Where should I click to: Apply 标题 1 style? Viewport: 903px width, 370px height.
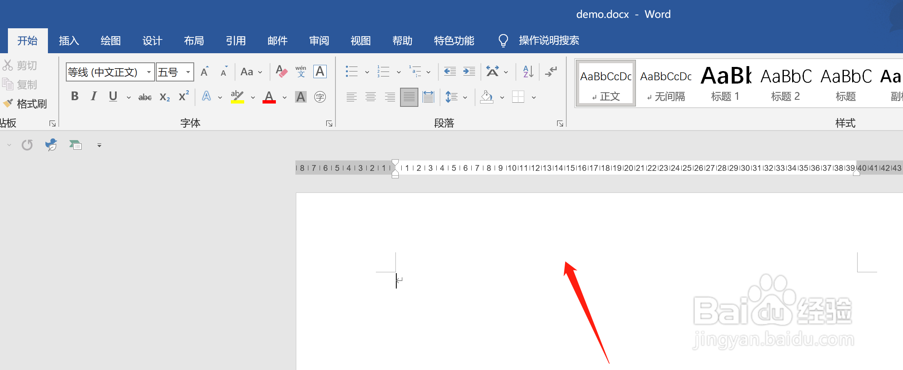(725, 84)
